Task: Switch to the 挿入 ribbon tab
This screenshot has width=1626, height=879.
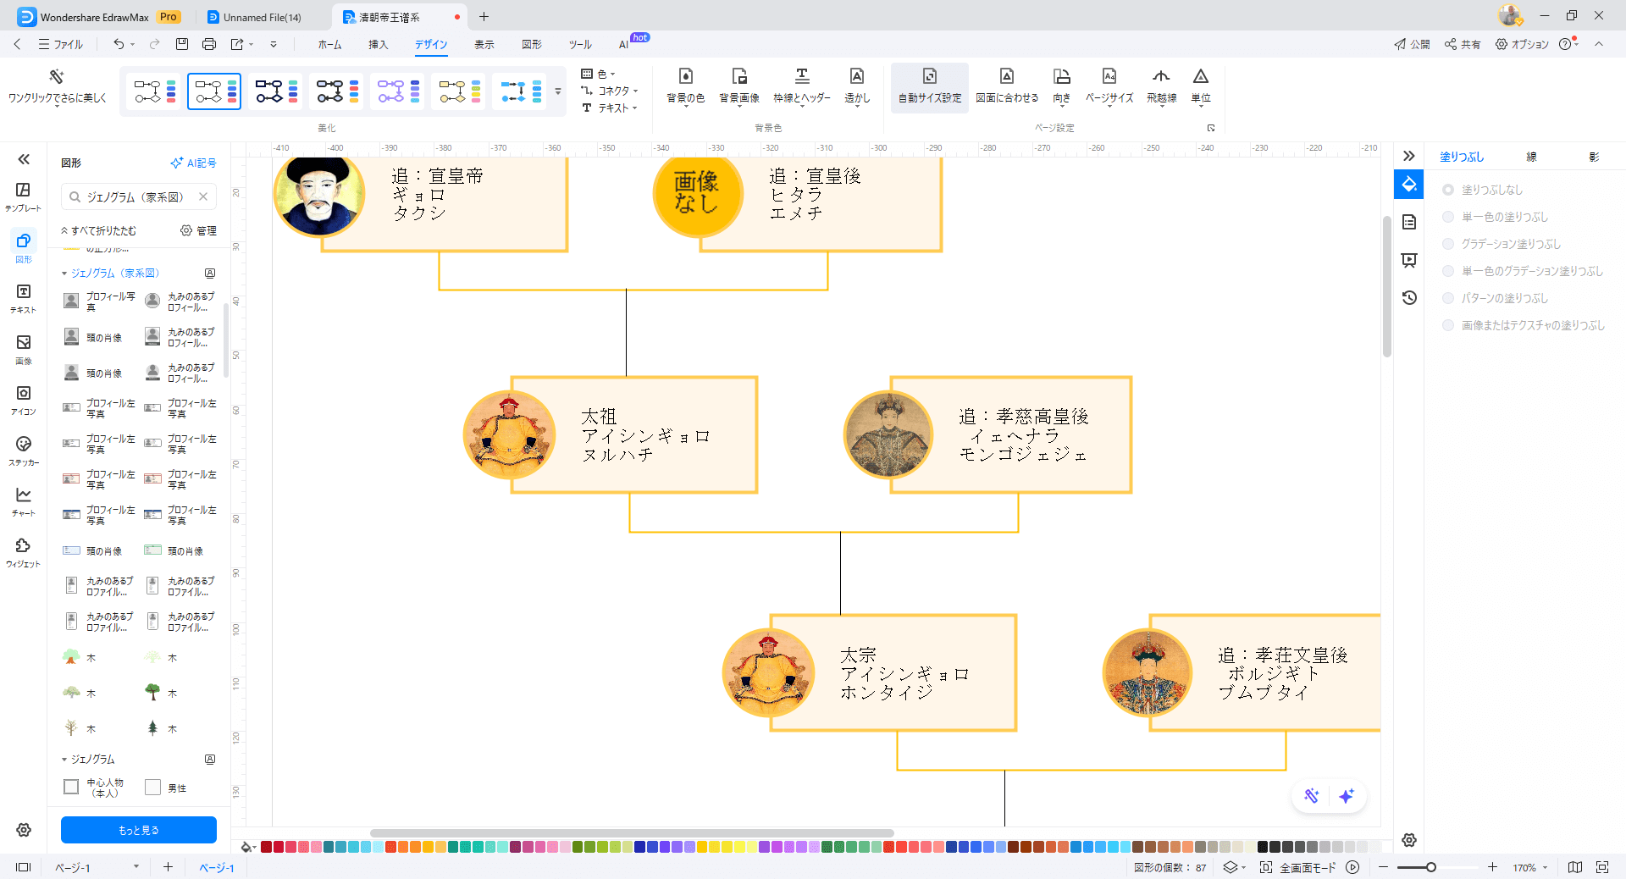Action: click(378, 45)
